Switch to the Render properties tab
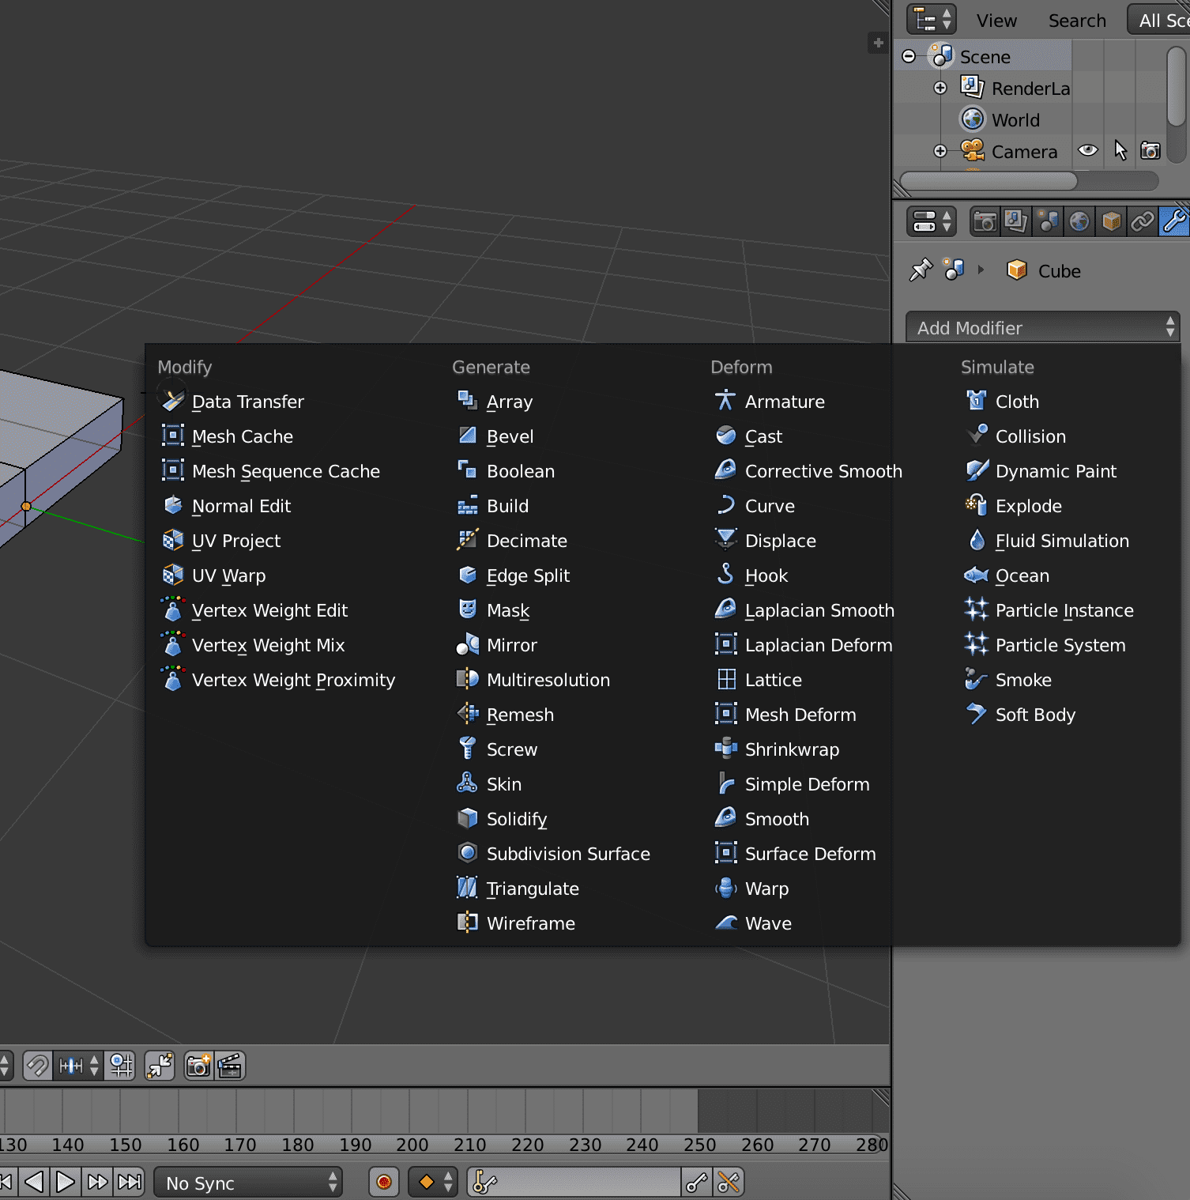Image resolution: width=1190 pixels, height=1200 pixels. coord(985,222)
